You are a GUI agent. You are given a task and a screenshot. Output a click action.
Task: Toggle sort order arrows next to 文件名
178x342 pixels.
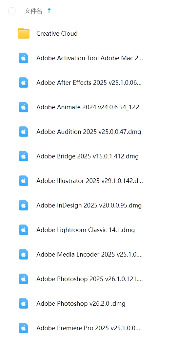point(49,11)
